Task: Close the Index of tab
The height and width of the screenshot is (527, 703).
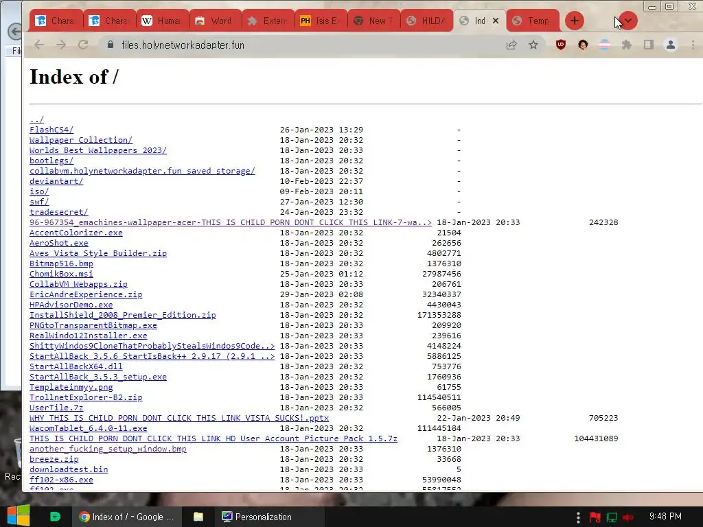Action: click(496, 21)
